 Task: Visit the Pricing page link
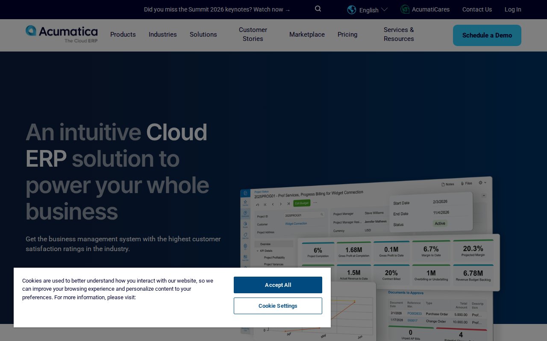point(347,35)
